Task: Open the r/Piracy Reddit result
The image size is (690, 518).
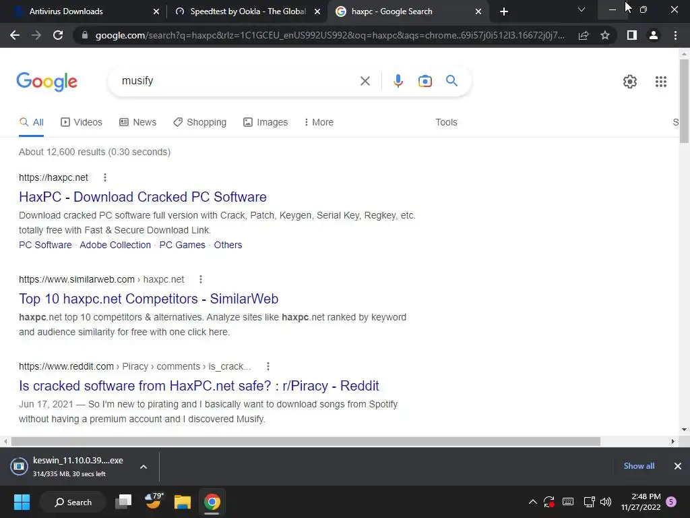Action: tap(199, 386)
